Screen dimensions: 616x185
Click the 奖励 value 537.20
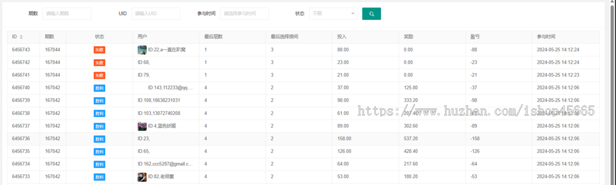click(x=411, y=139)
